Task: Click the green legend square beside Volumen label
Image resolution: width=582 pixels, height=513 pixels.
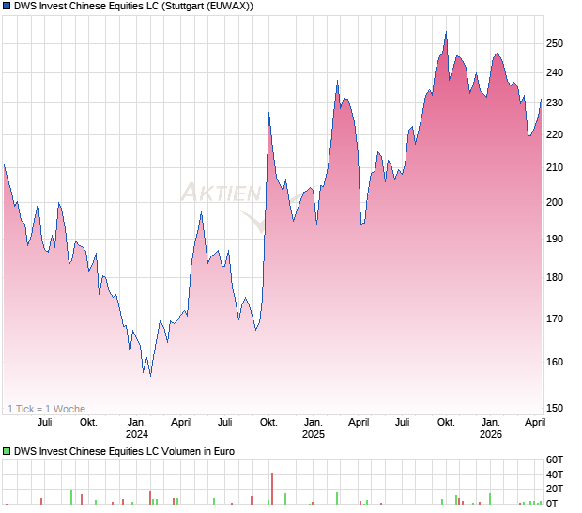Action: (7, 451)
